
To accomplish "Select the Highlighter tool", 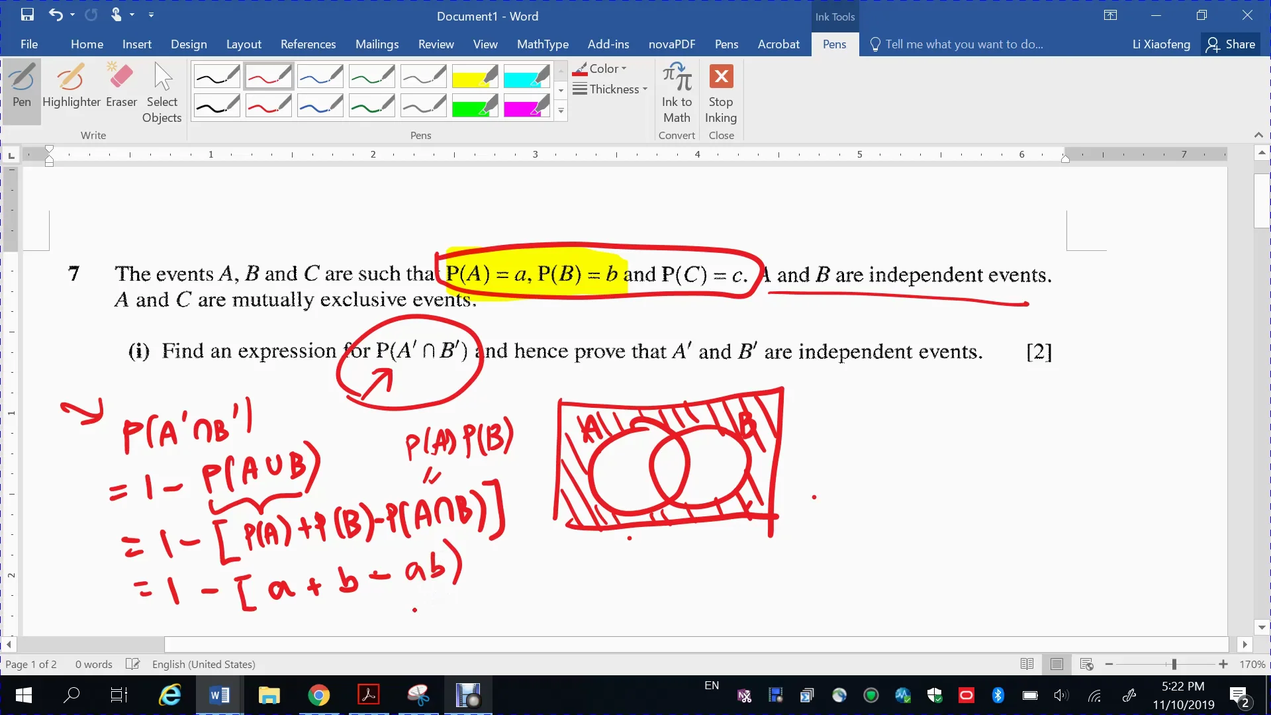I will (x=71, y=86).
